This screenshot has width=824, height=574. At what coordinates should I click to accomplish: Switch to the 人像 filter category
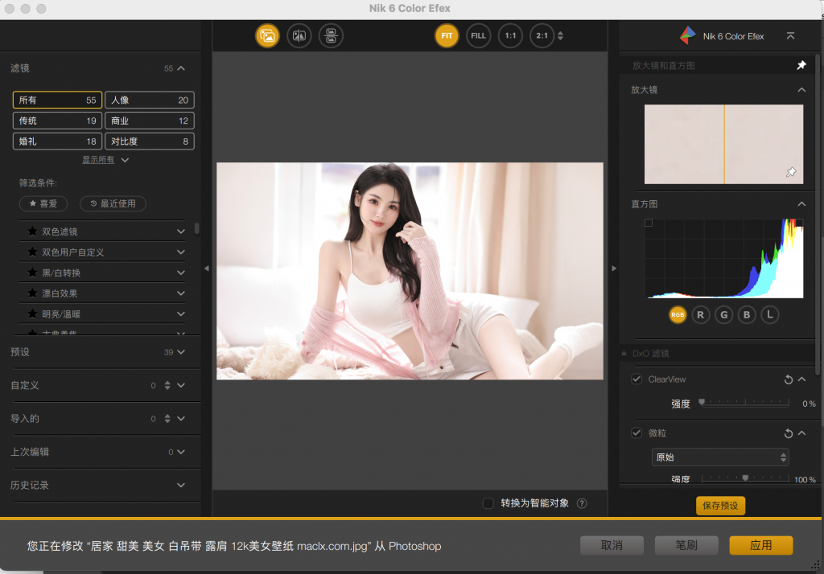coord(149,100)
